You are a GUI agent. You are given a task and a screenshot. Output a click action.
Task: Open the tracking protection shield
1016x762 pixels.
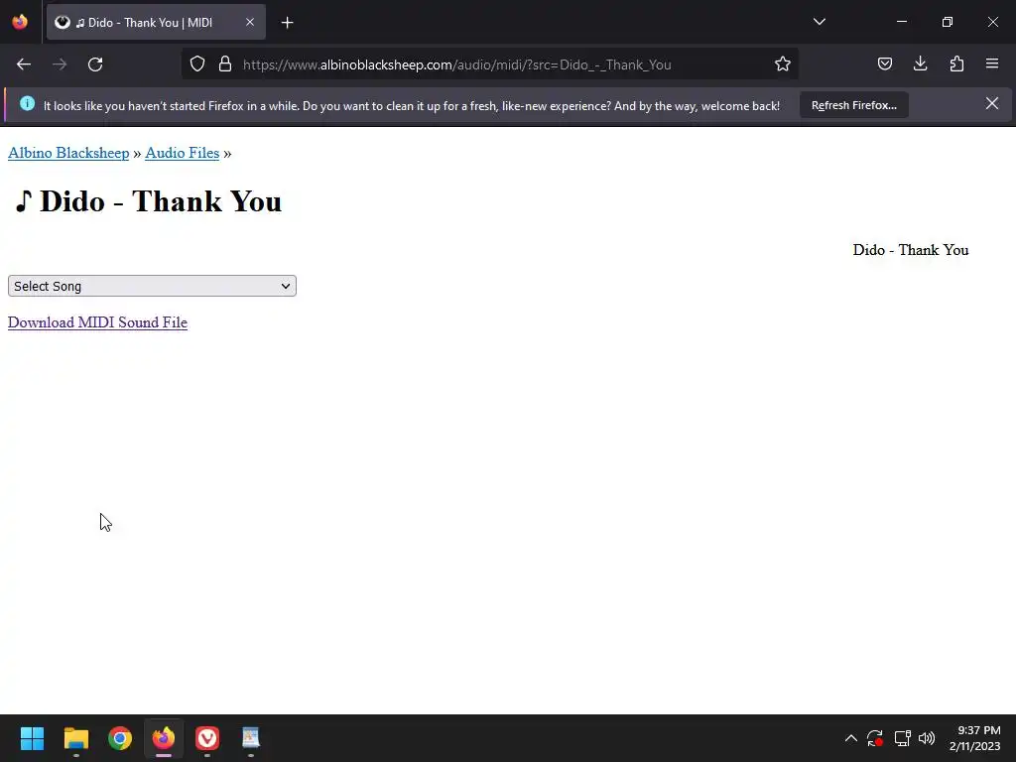coord(197,64)
